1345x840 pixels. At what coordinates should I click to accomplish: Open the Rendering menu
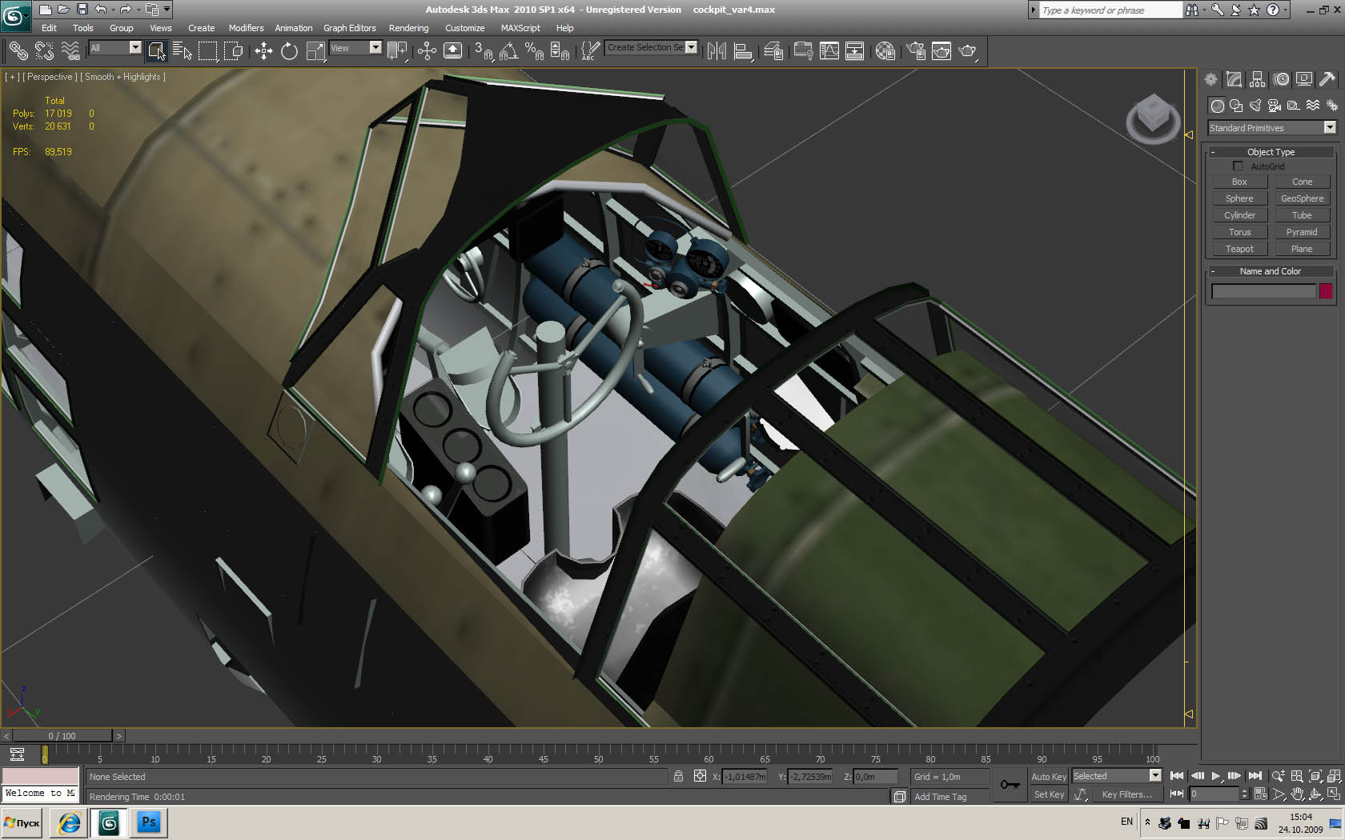pyautogui.click(x=408, y=28)
